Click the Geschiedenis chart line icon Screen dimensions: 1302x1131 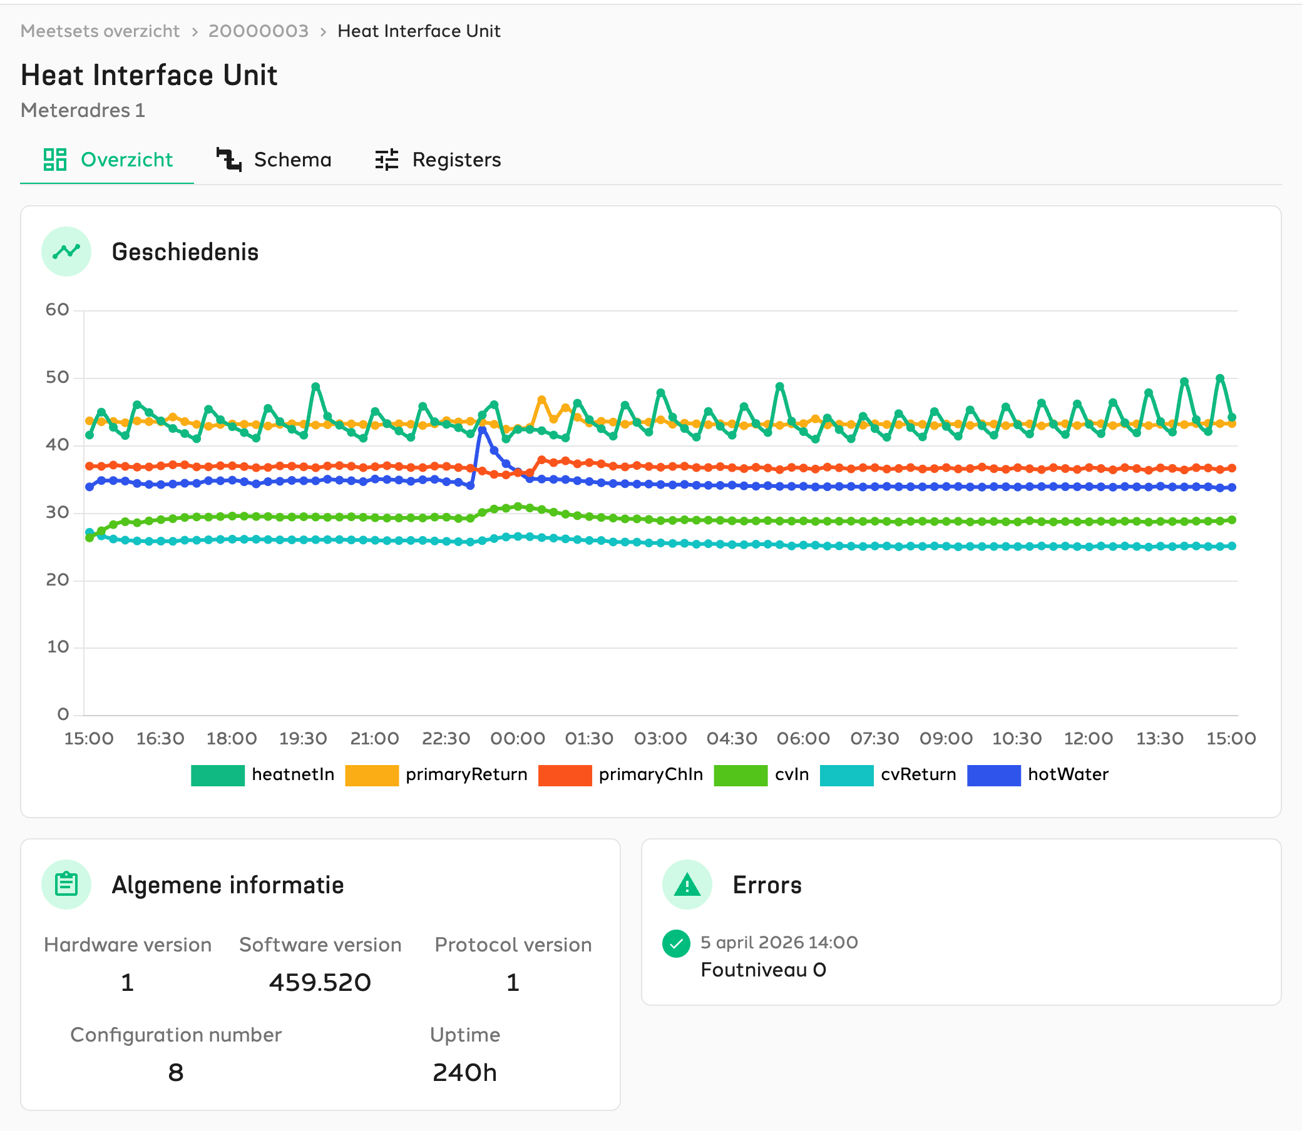tap(66, 251)
